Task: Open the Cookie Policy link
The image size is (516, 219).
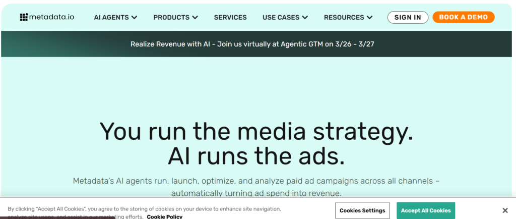Action: tap(164, 216)
